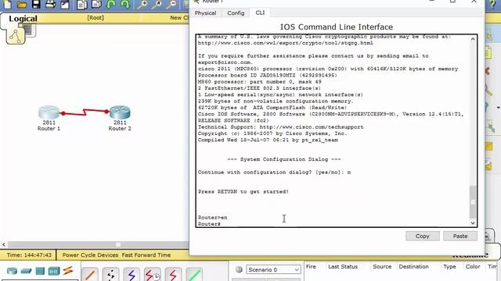Open the Activity Wizard icon
This screenshot has width=501, height=281.
pyautogui.click(x=65, y=4)
